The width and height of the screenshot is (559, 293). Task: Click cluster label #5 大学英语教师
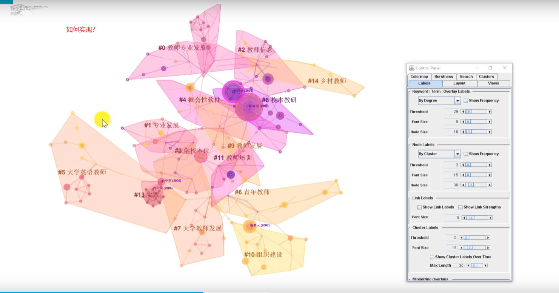[x=82, y=172]
